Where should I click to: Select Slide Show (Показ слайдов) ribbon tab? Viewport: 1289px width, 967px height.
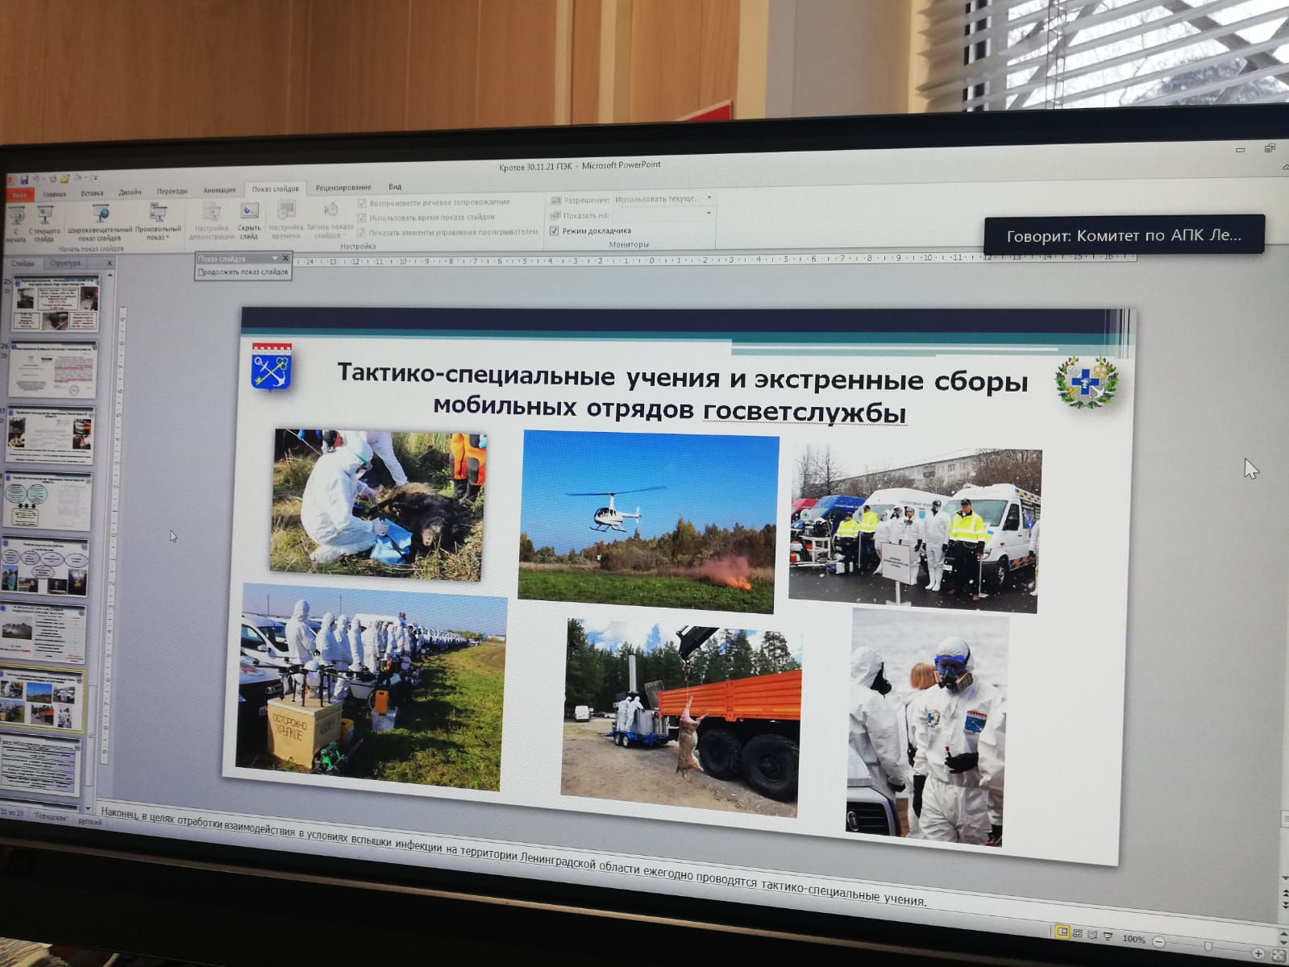point(275,189)
